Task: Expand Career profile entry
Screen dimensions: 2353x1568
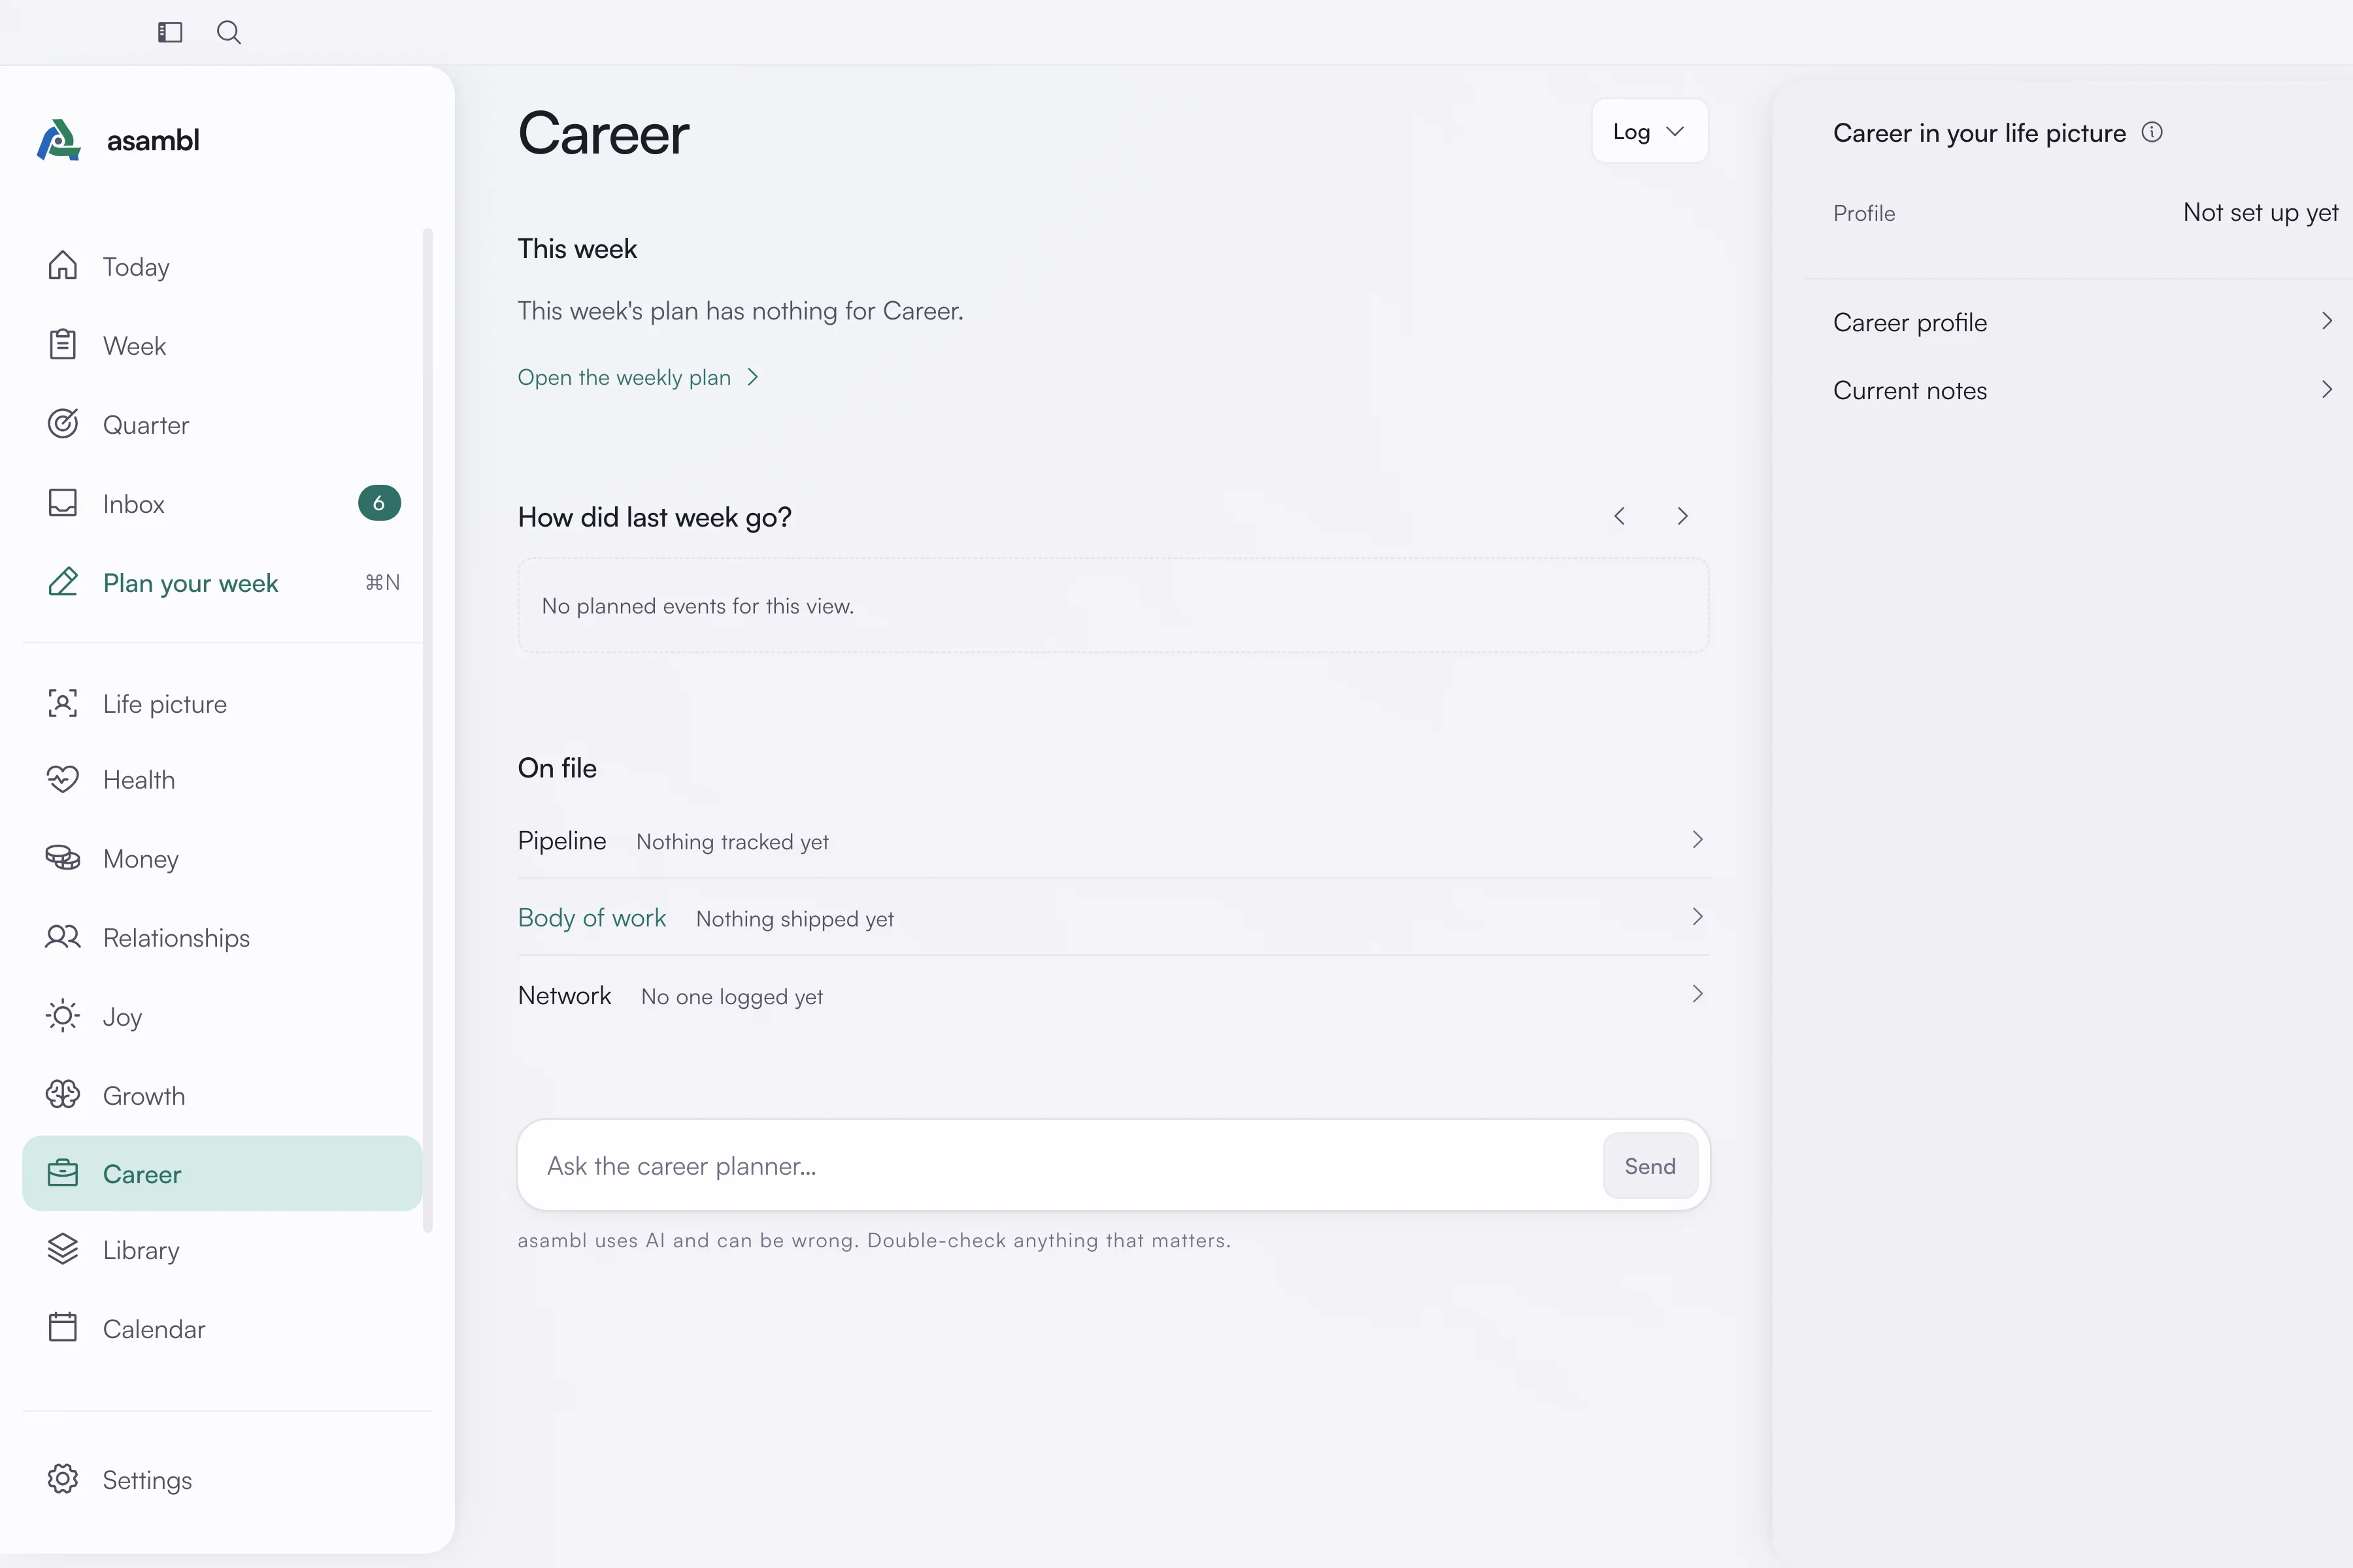Action: (x=2083, y=322)
